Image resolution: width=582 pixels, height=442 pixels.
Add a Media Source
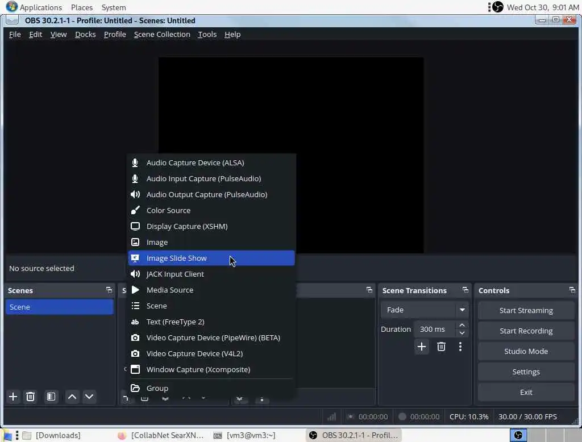pos(211,290)
